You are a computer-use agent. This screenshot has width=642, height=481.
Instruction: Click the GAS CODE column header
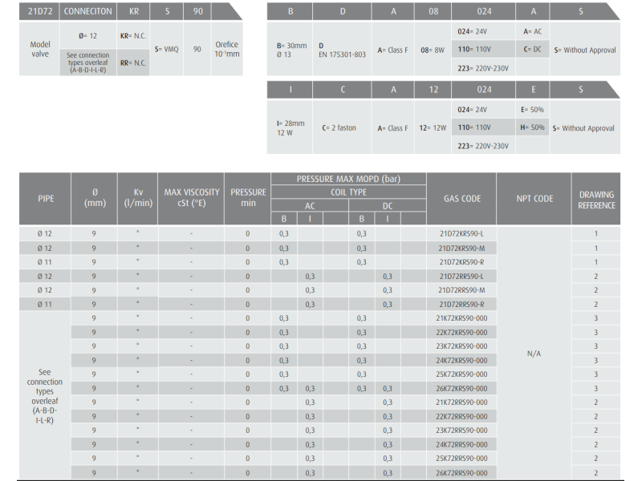pyautogui.click(x=461, y=199)
